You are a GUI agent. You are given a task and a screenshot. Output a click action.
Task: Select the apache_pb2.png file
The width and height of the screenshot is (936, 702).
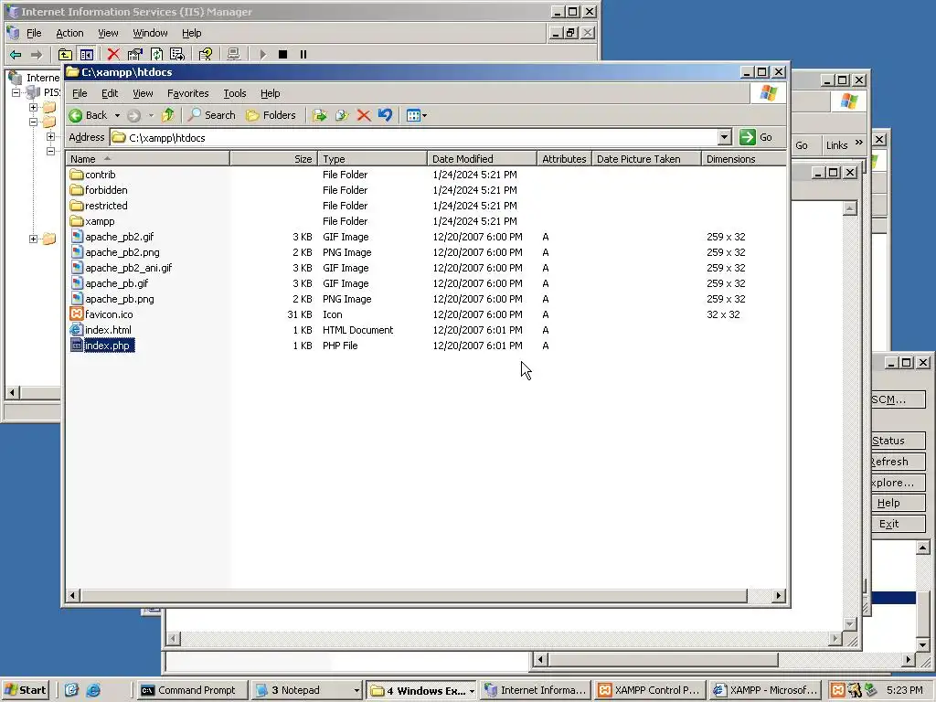pyautogui.click(x=114, y=252)
